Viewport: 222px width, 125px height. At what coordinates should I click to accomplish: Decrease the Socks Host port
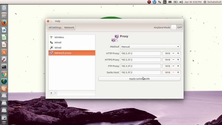[173, 72]
